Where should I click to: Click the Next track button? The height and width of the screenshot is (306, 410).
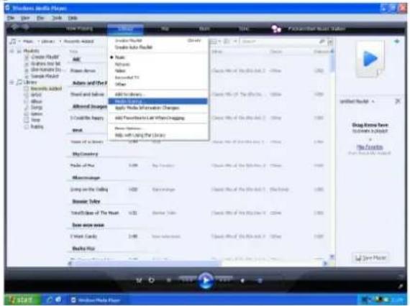click(224, 279)
